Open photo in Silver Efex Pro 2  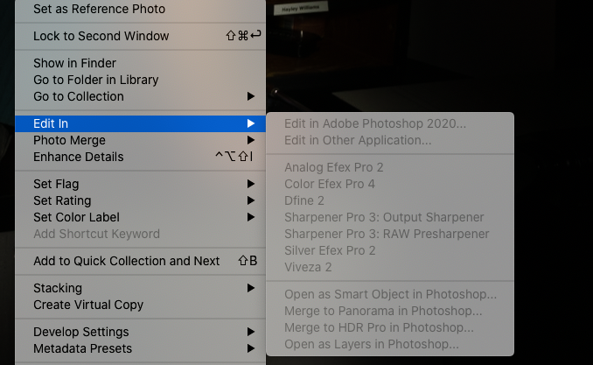(330, 250)
